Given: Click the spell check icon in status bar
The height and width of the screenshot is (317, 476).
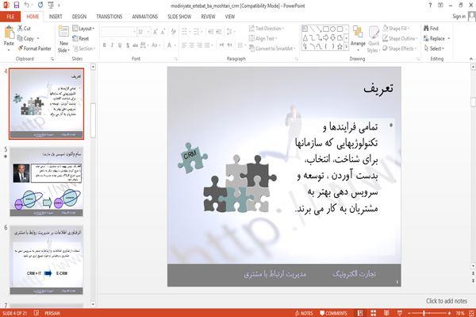Looking at the screenshot, I should point(36,313).
